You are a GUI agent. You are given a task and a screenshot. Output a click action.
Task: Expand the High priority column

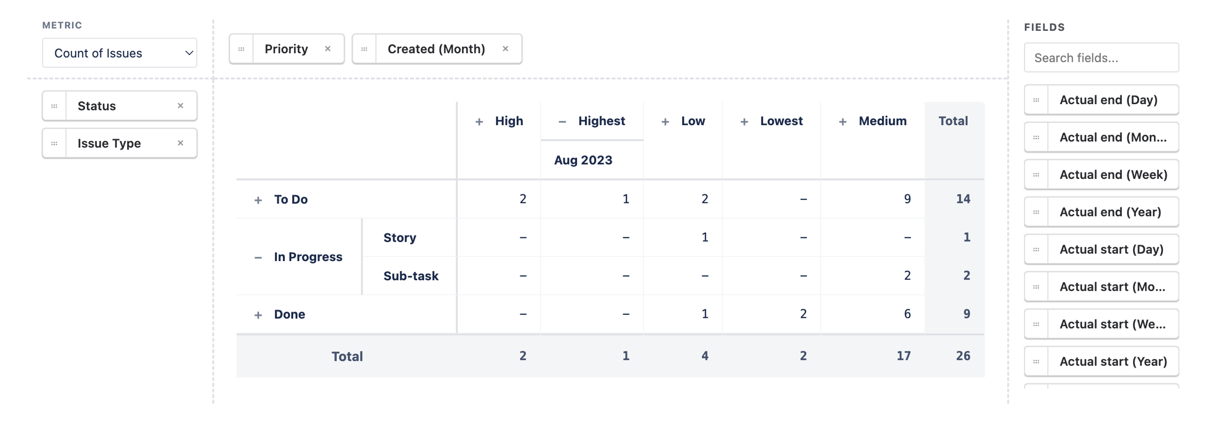pos(479,122)
